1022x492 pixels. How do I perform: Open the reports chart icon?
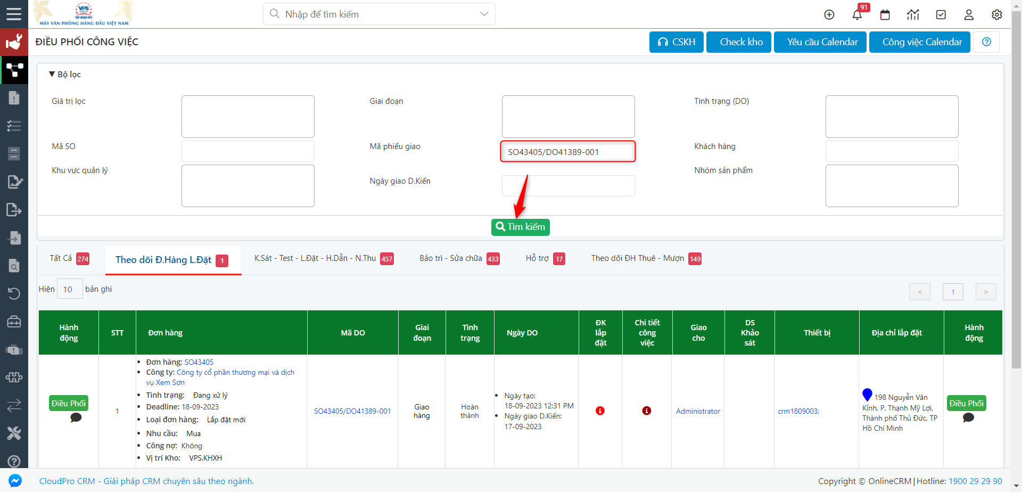tap(913, 15)
